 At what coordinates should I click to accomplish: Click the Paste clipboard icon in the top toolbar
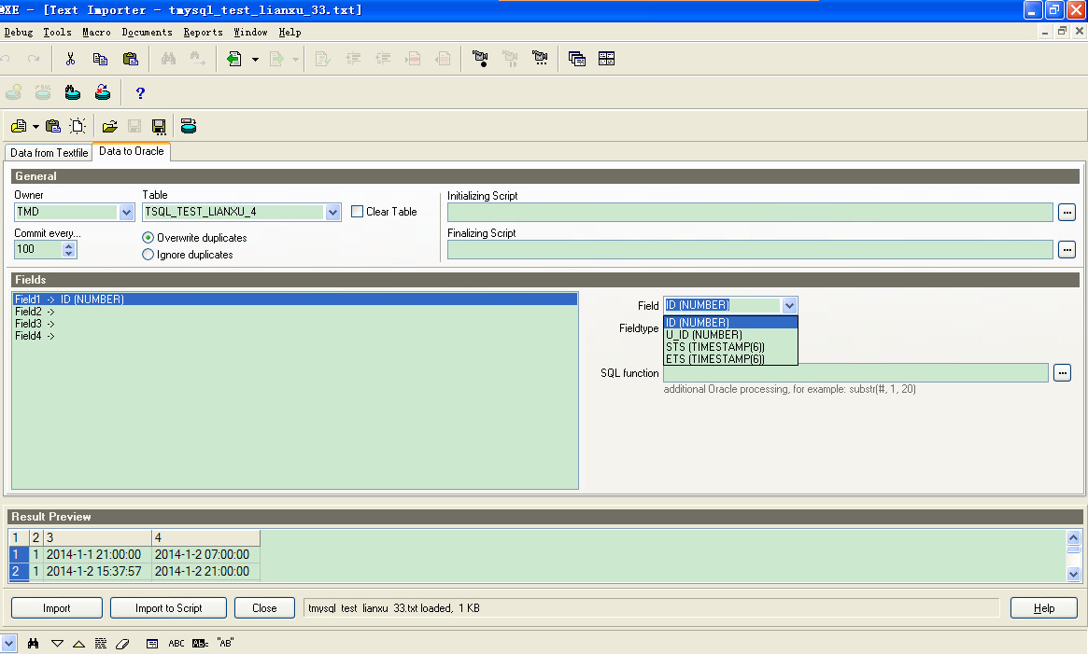pos(131,59)
